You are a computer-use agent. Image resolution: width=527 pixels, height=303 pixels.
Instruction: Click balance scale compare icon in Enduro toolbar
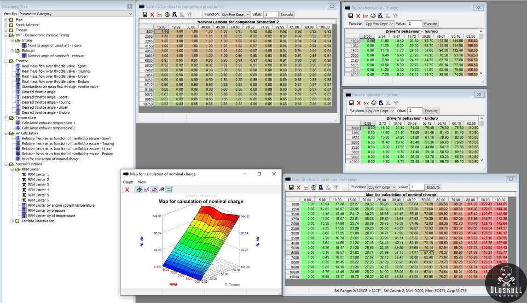(373, 103)
